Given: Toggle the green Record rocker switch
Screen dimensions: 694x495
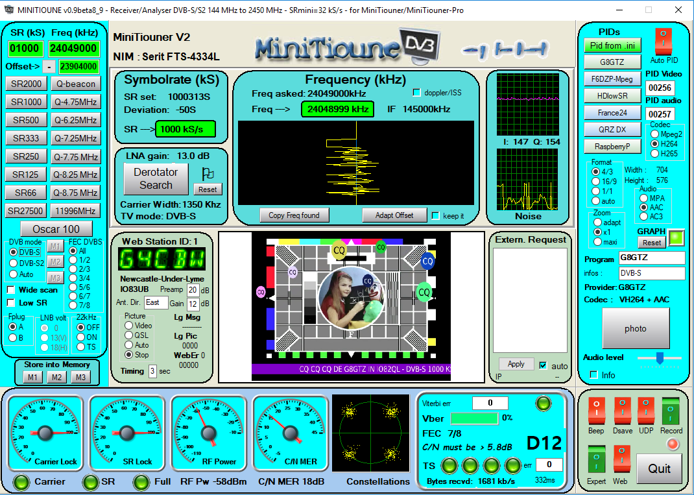Looking at the screenshot, I should [x=670, y=411].
